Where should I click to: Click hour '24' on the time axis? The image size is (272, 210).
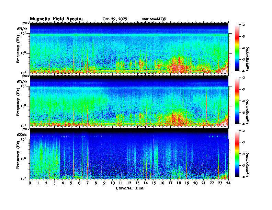point(228,183)
